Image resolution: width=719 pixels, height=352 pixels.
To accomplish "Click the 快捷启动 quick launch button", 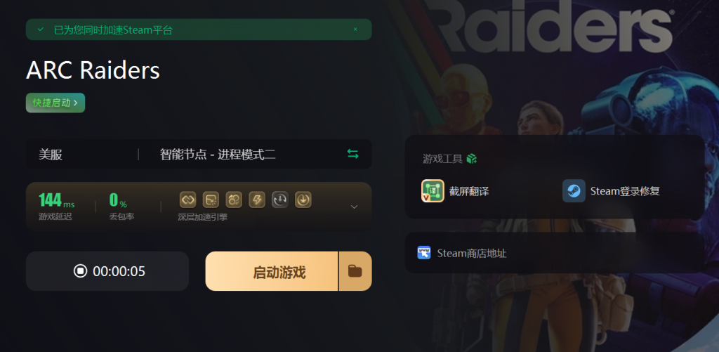I will (x=55, y=103).
